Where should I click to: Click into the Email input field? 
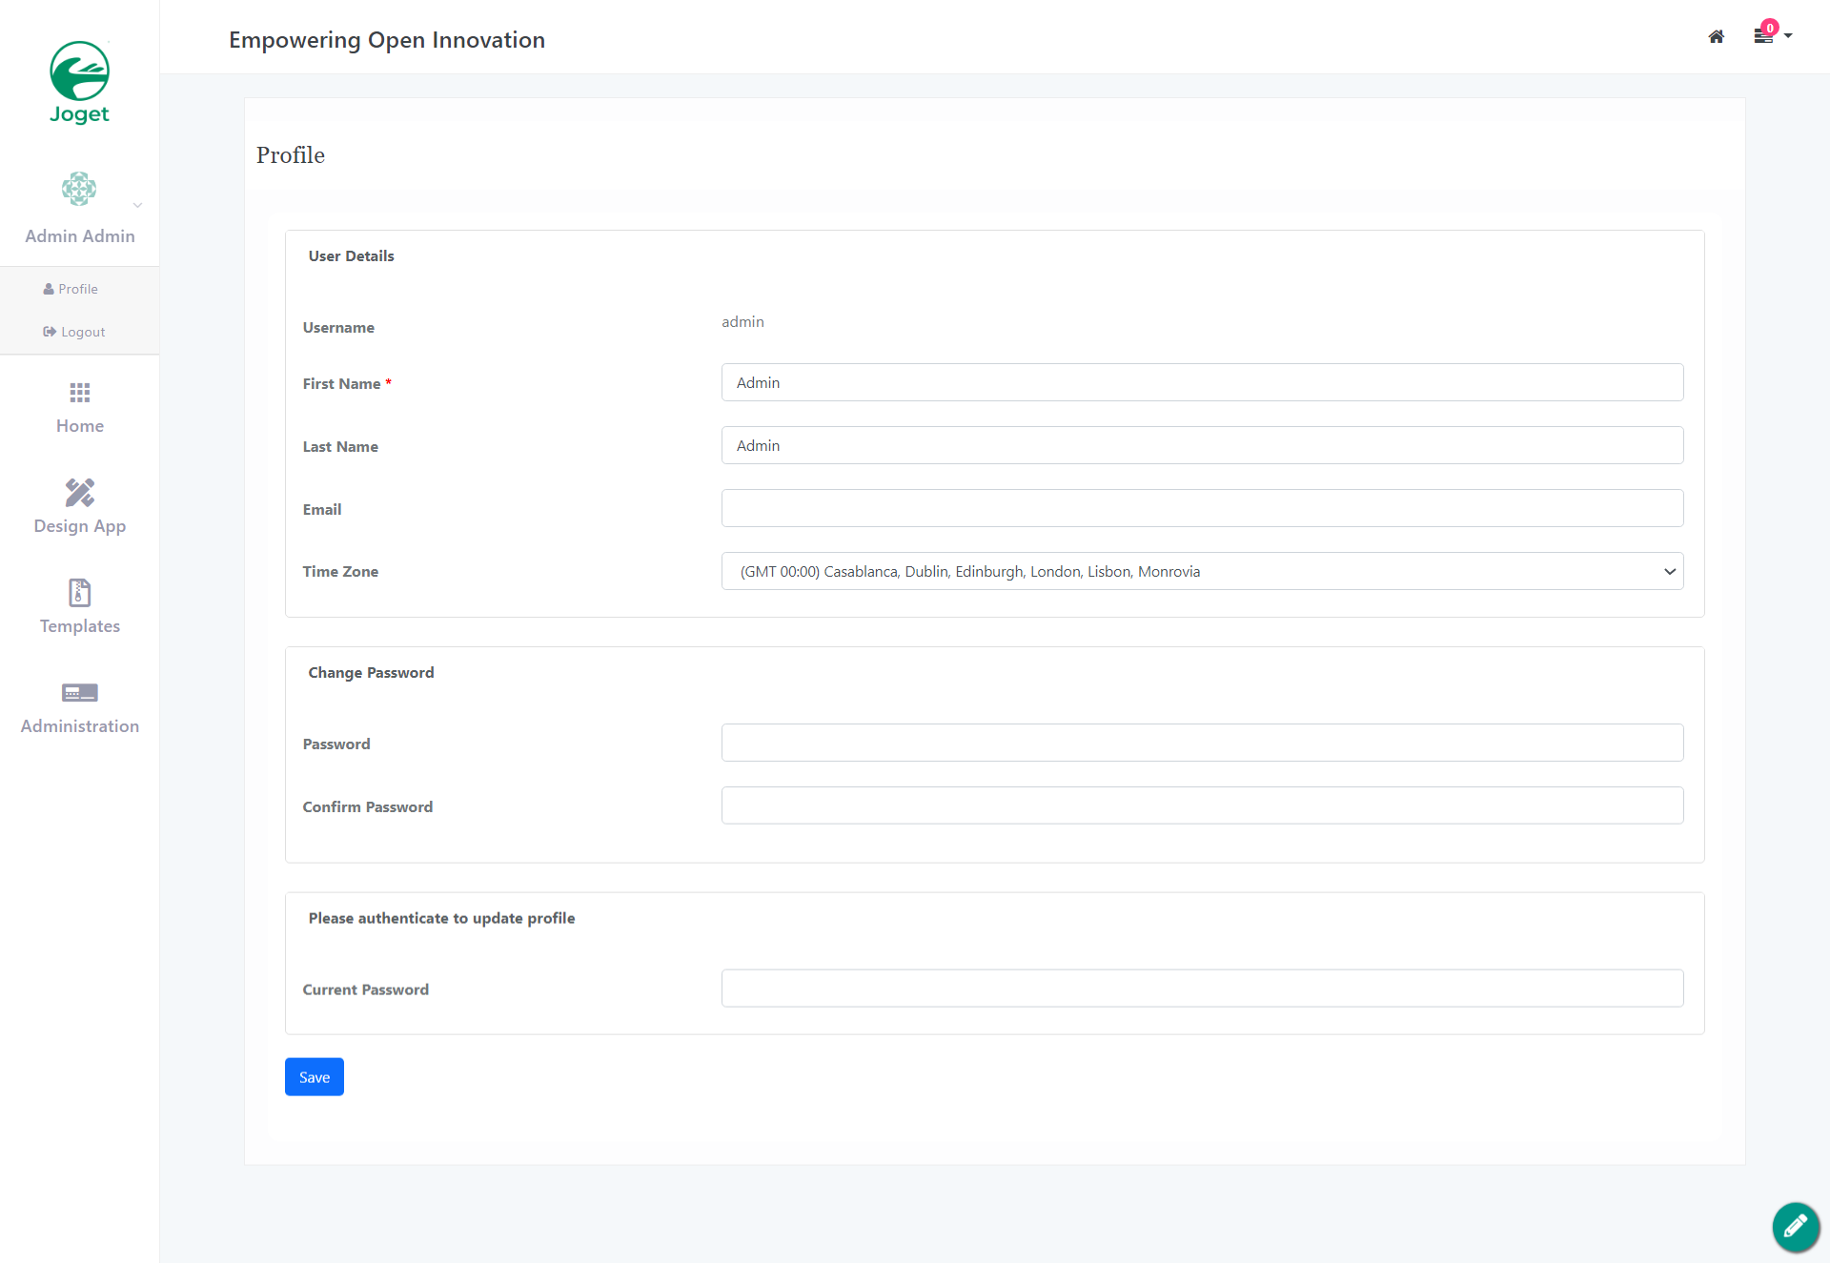[1202, 508]
